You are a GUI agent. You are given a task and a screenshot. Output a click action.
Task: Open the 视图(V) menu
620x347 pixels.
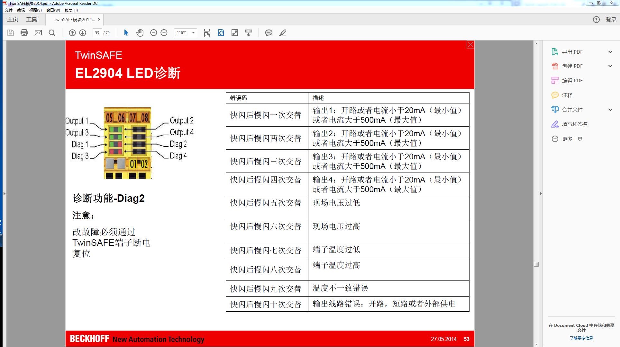35,10
